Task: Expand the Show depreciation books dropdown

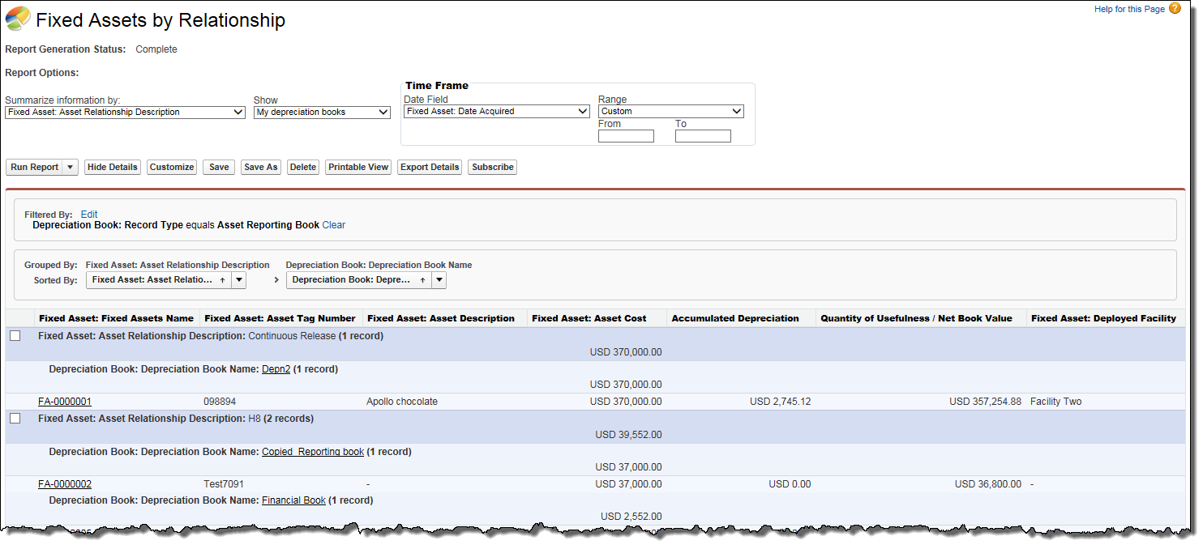Action: (322, 113)
